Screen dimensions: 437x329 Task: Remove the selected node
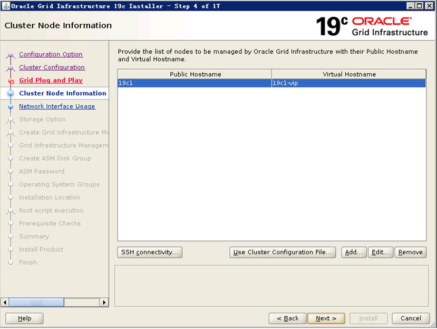(411, 252)
